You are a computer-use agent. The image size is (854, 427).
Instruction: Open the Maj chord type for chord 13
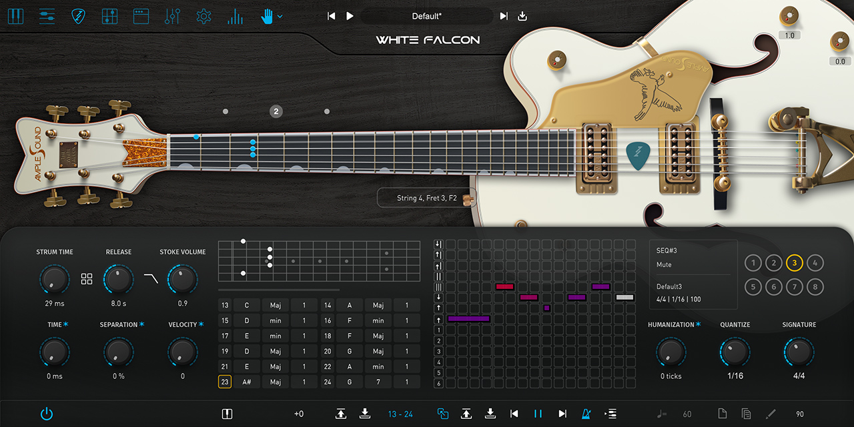276,306
